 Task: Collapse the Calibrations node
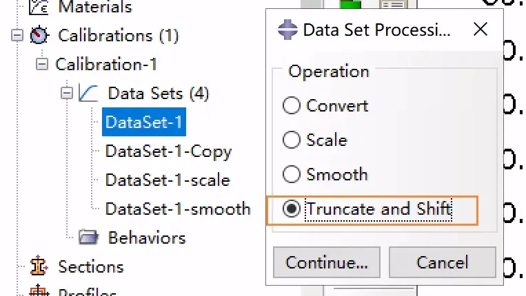17,35
